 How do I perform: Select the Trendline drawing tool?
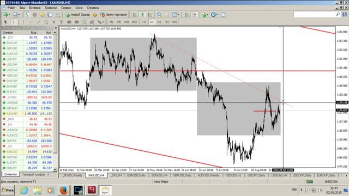(x=39, y=22)
